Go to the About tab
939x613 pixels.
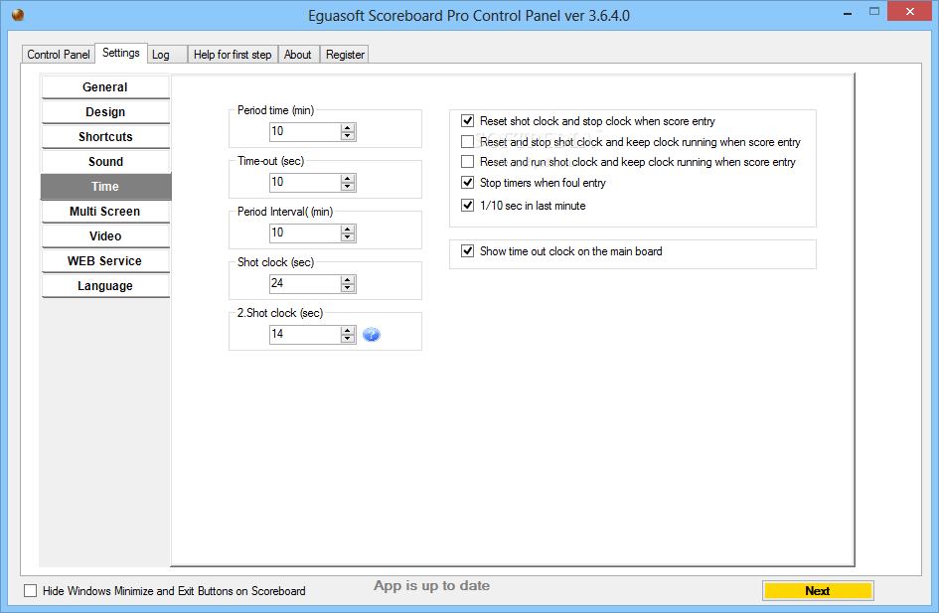(x=298, y=55)
